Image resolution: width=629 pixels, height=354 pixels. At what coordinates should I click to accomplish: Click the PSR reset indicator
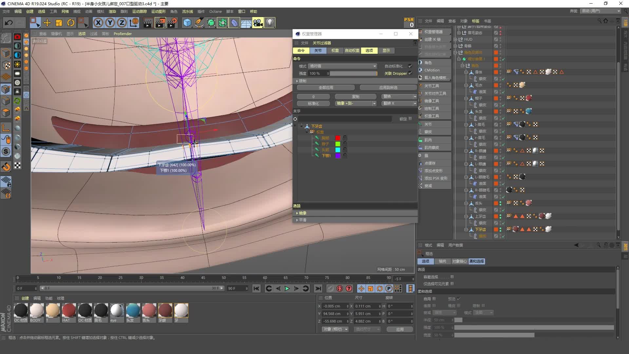pyautogui.click(x=409, y=22)
